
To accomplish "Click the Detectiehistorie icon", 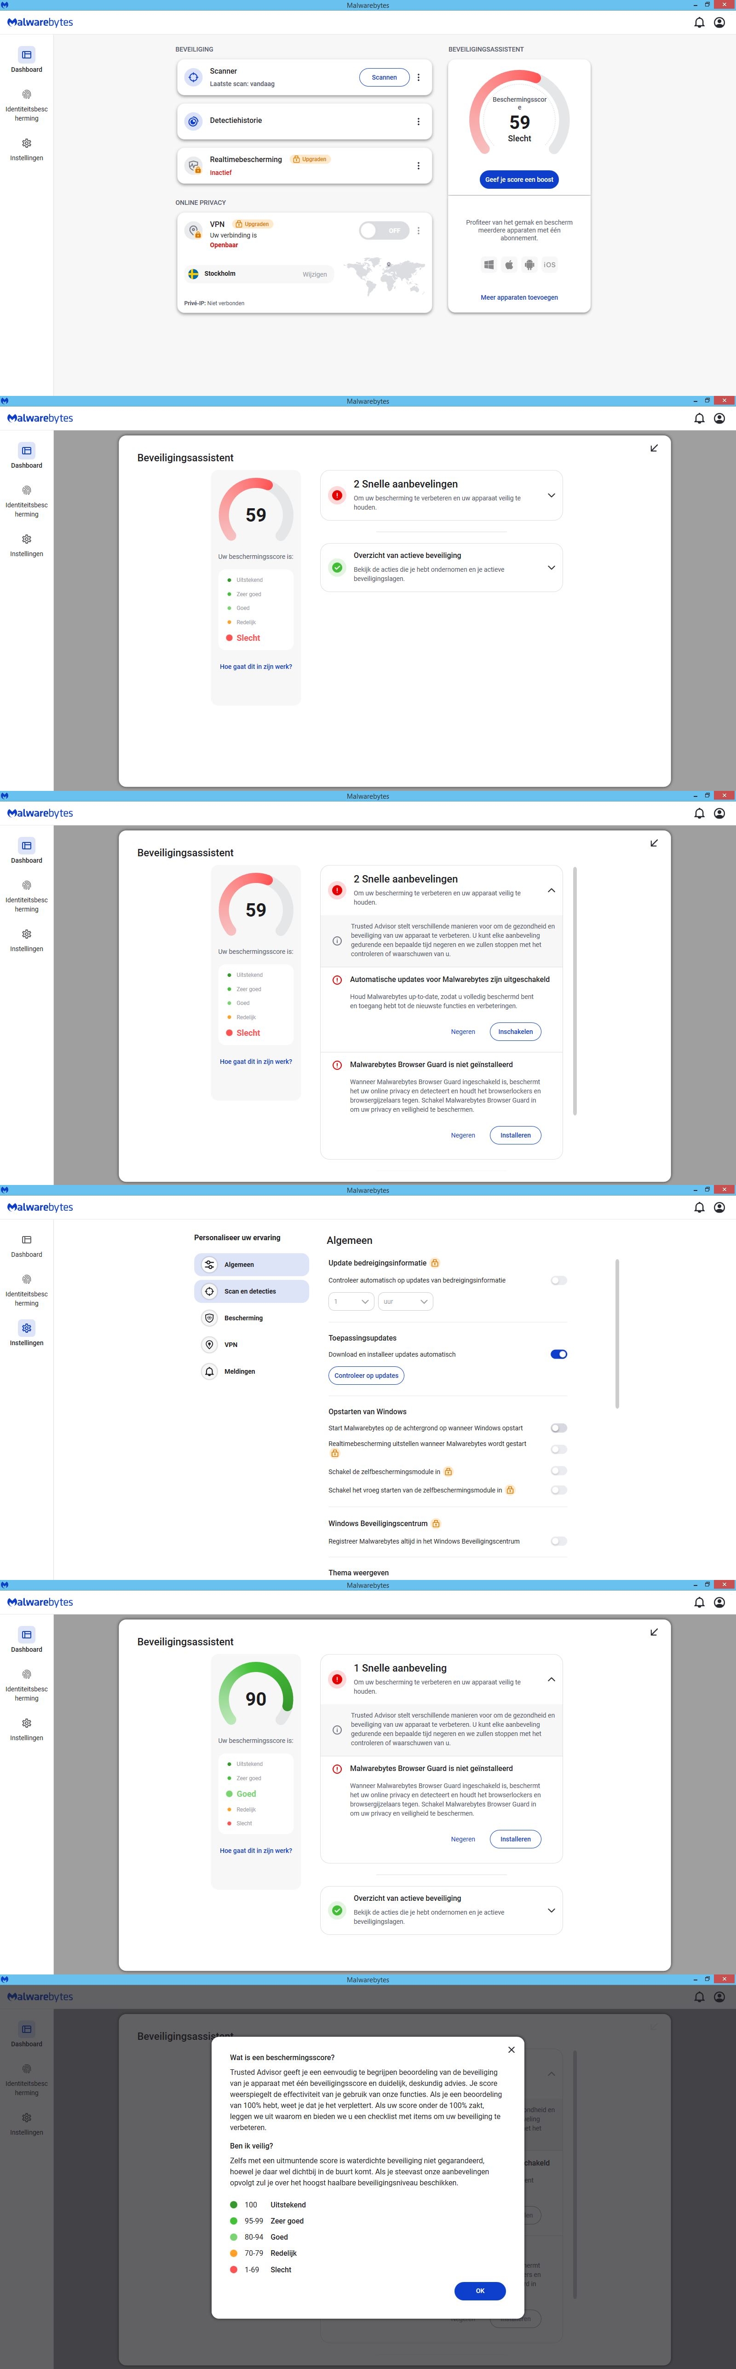I will tap(193, 122).
